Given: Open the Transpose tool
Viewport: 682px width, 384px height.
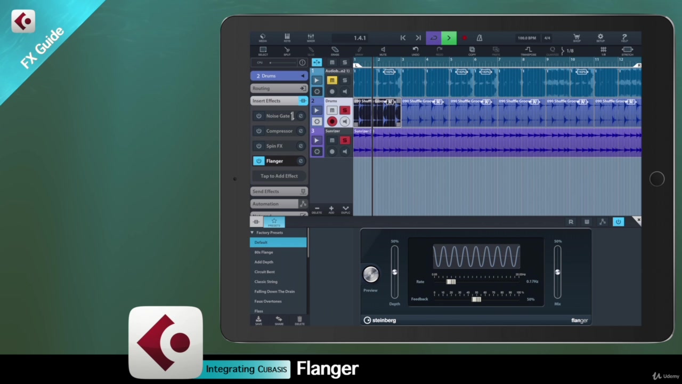Looking at the screenshot, I should (529, 51).
